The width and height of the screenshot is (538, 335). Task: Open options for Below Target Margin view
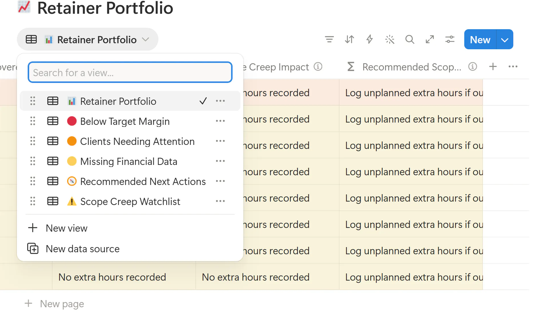[x=220, y=121]
